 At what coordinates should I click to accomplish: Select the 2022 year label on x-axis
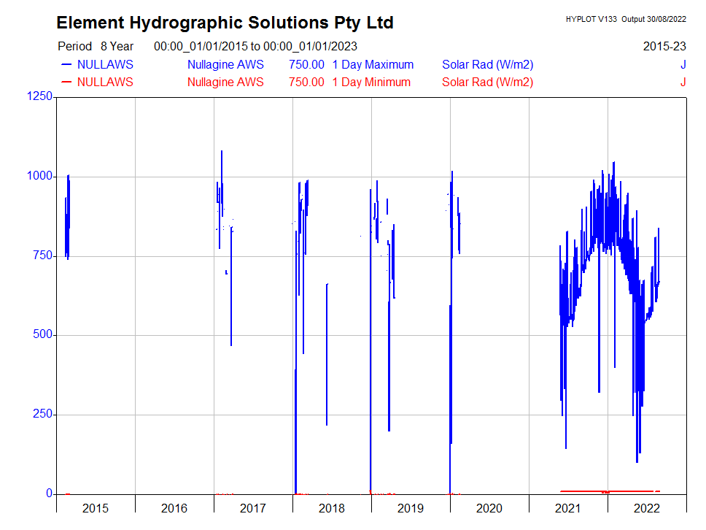(x=647, y=508)
